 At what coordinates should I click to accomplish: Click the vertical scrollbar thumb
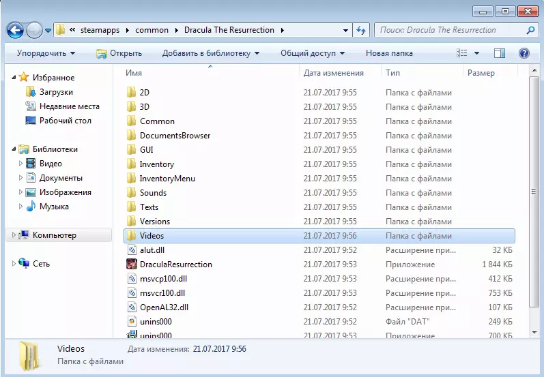tap(534, 192)
